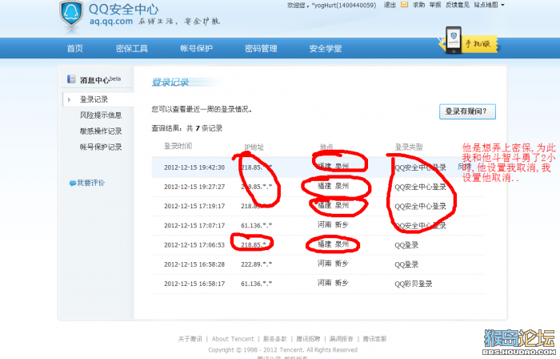Open the 首页 nav tab
The image size is (560, 359).
75,48
